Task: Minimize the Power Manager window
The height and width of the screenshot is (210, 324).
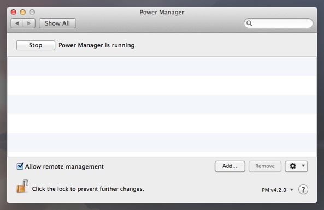Action: (23, 12)
